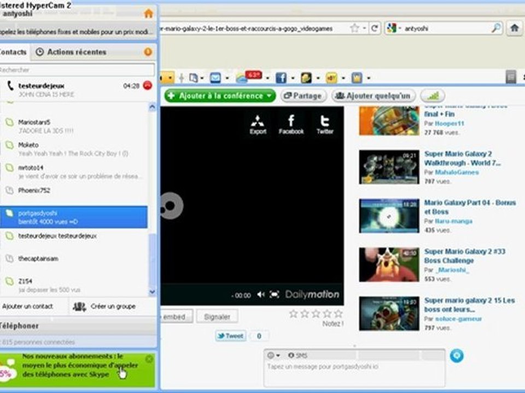Image resolution: width=525 pixels, height=393 pixels.
Task: Open the search engine dropdown arrow
Action: click(400, 28)
